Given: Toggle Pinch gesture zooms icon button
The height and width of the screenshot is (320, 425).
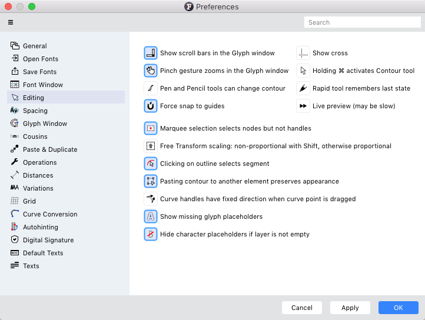Looking at the screenshot, I should 151,71.
